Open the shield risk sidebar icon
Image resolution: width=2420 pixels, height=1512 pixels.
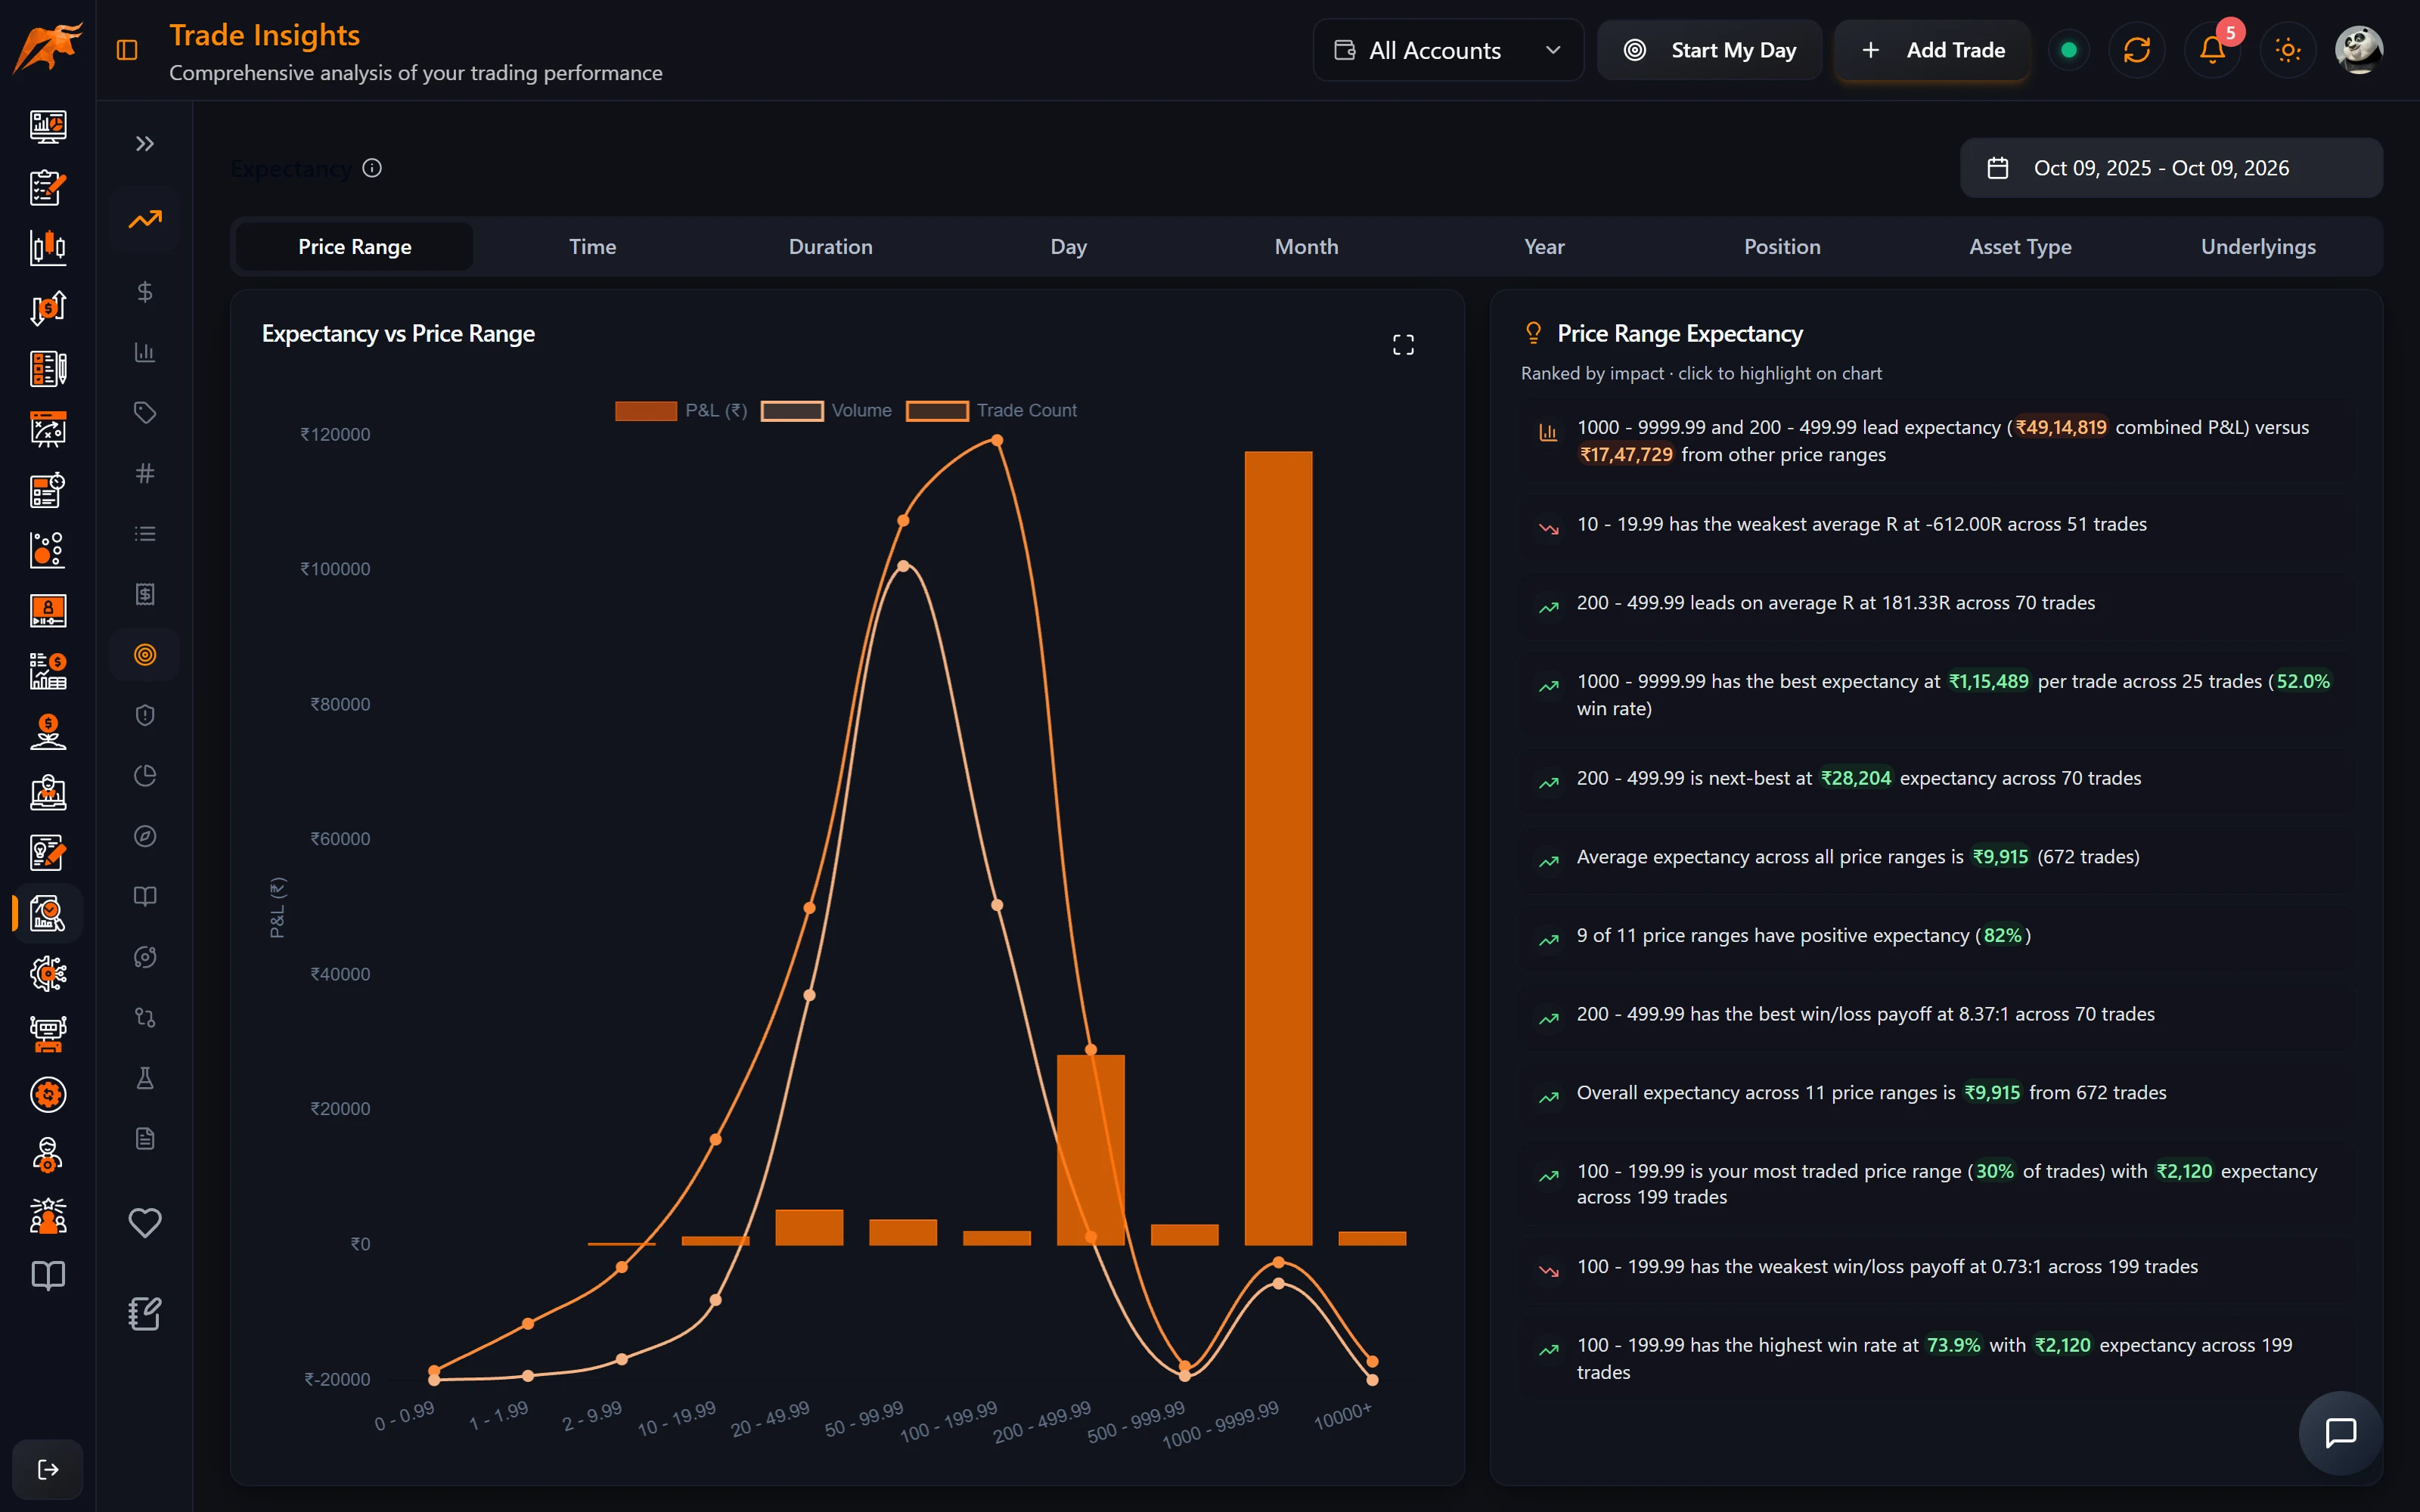pos(145,715)
